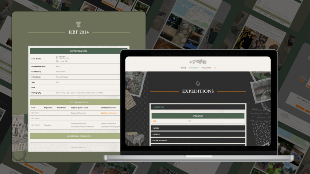This screenshot has height=174, width=310.
Task: Click the FIELDWORK NOTES section header
Action: click(x=75, y=102)
